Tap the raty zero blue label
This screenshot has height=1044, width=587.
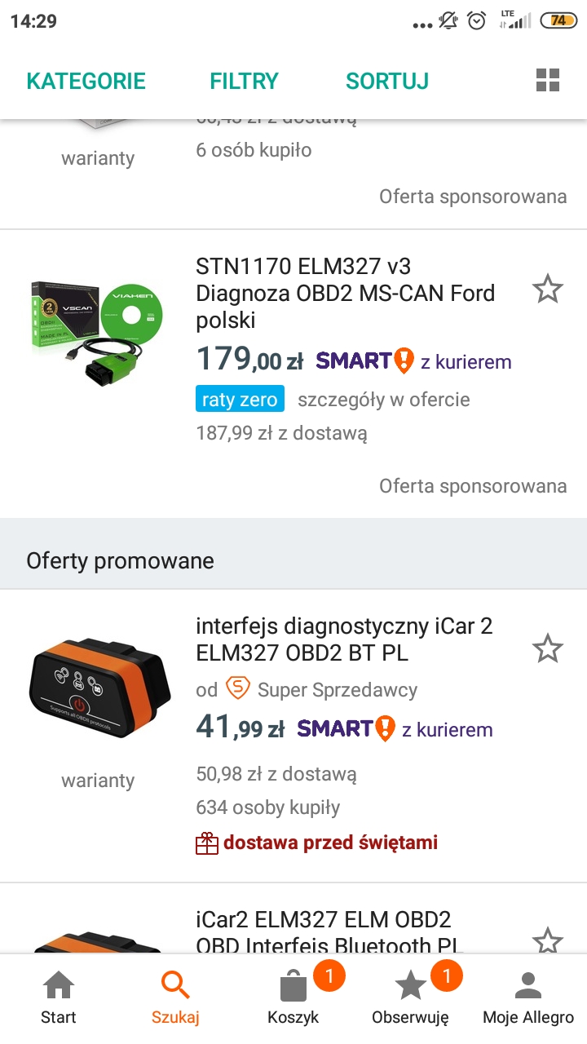(240, 400)
